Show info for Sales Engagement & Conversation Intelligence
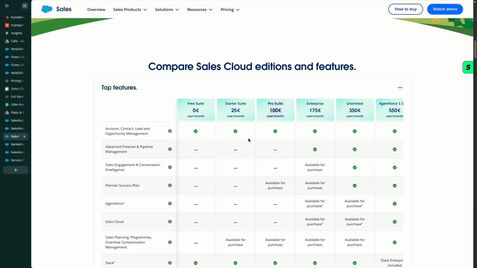 click(170, 167)
